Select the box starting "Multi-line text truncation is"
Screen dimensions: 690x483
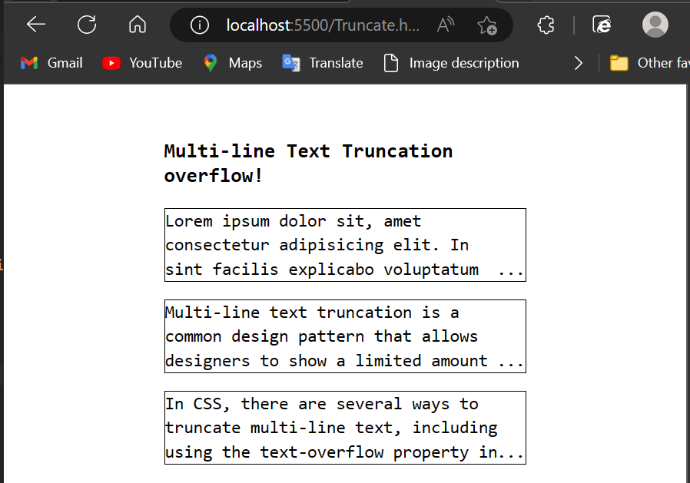[x=344, y=336]
